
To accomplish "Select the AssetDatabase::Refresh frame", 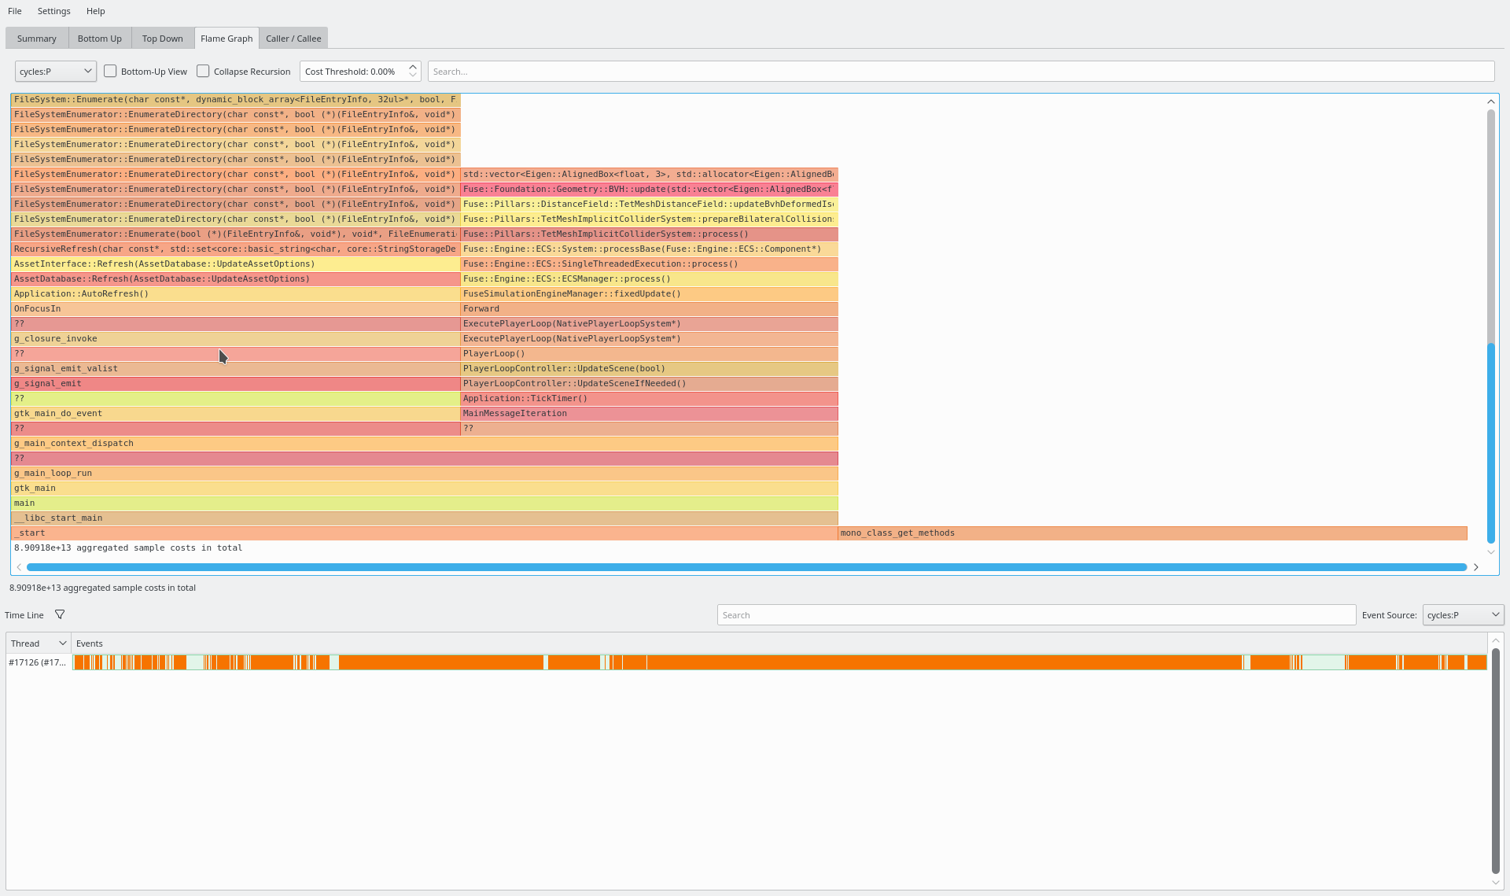I will (x=236, y=279).
